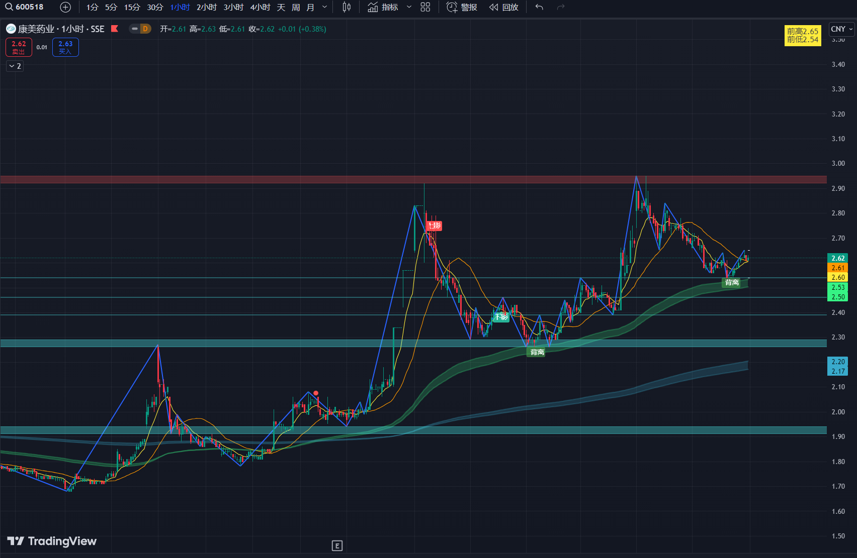This screenshot has height=558, width=857.
Task: Start 回放 bar replay mode
Action: point(504,7)
